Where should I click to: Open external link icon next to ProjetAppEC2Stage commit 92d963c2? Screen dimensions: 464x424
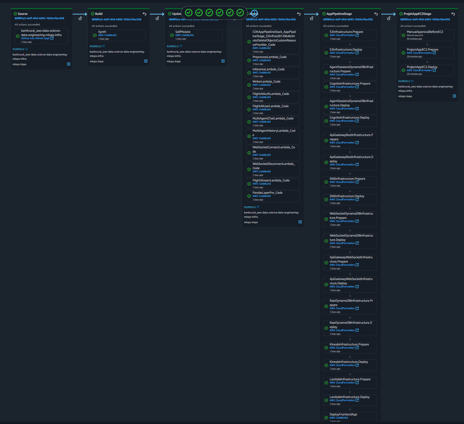pos(412,81)
